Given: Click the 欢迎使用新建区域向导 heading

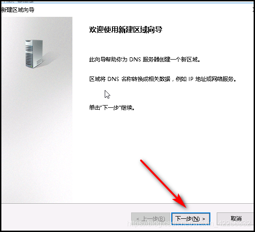Looking at the screenshot, I should (x=126, y=30).
